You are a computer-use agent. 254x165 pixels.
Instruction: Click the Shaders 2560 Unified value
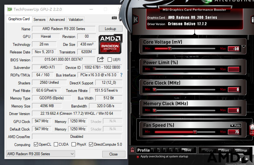tap(49, 82)
